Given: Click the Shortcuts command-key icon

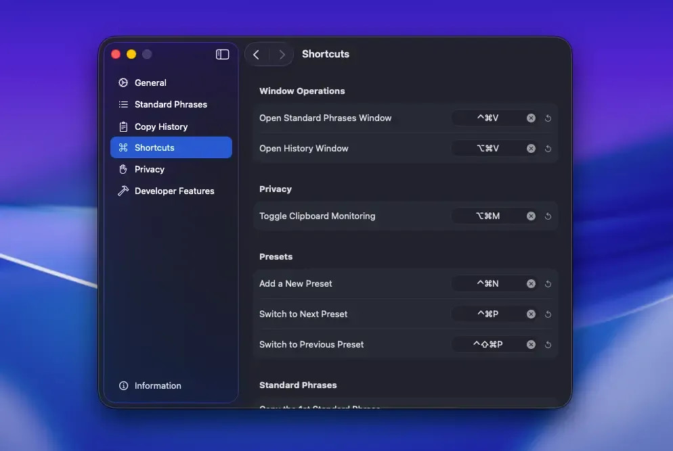Looking at the screenshot, I should click(123, 147).
